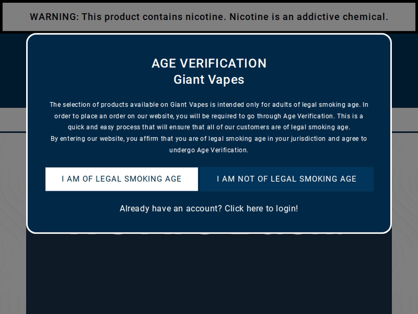Click the AGE VERIFICATION heading
This screenshot has height=314, width=418.
(x=209, y=64)
